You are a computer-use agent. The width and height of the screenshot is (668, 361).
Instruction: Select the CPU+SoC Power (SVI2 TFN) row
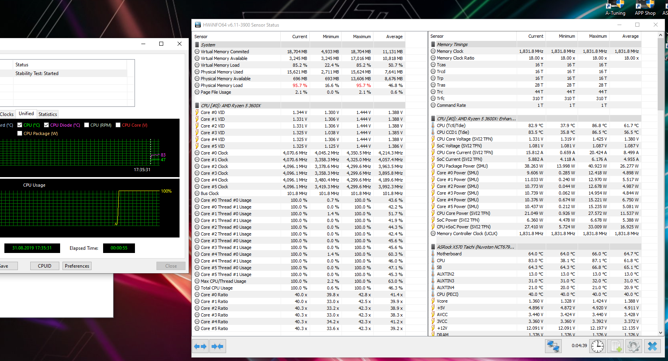[535, 227]
